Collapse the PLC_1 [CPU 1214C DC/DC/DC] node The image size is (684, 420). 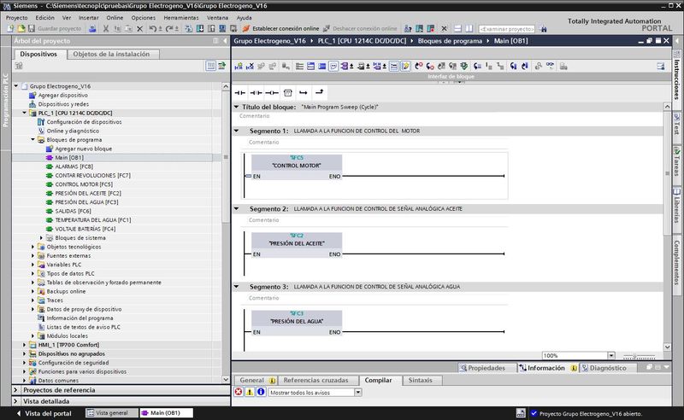pos(25,113)
